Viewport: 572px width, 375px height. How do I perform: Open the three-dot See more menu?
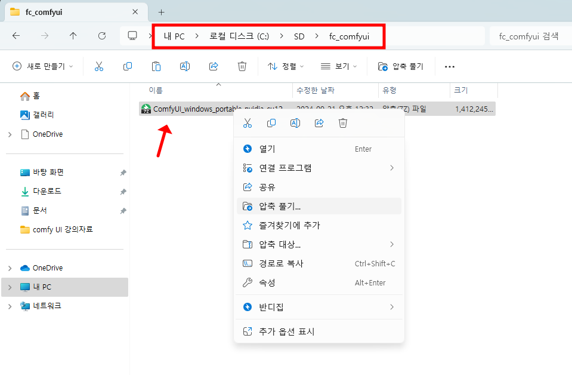pyautogui.click(x=450, y=66)
